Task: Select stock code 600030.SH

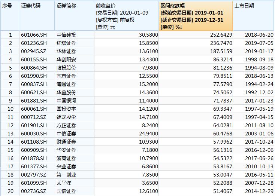Action: point(34,134)
